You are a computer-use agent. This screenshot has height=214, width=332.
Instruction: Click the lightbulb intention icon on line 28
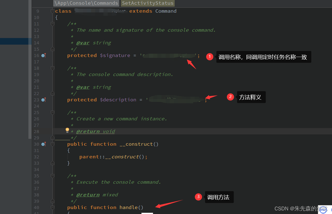pos(67,130)
